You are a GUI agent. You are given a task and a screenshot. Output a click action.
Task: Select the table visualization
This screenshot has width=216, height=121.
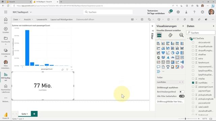(168, 62)
